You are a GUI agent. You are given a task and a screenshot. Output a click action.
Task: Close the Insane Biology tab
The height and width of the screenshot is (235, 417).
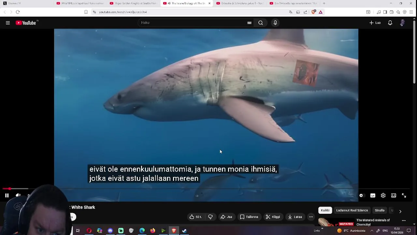[209, 3]
